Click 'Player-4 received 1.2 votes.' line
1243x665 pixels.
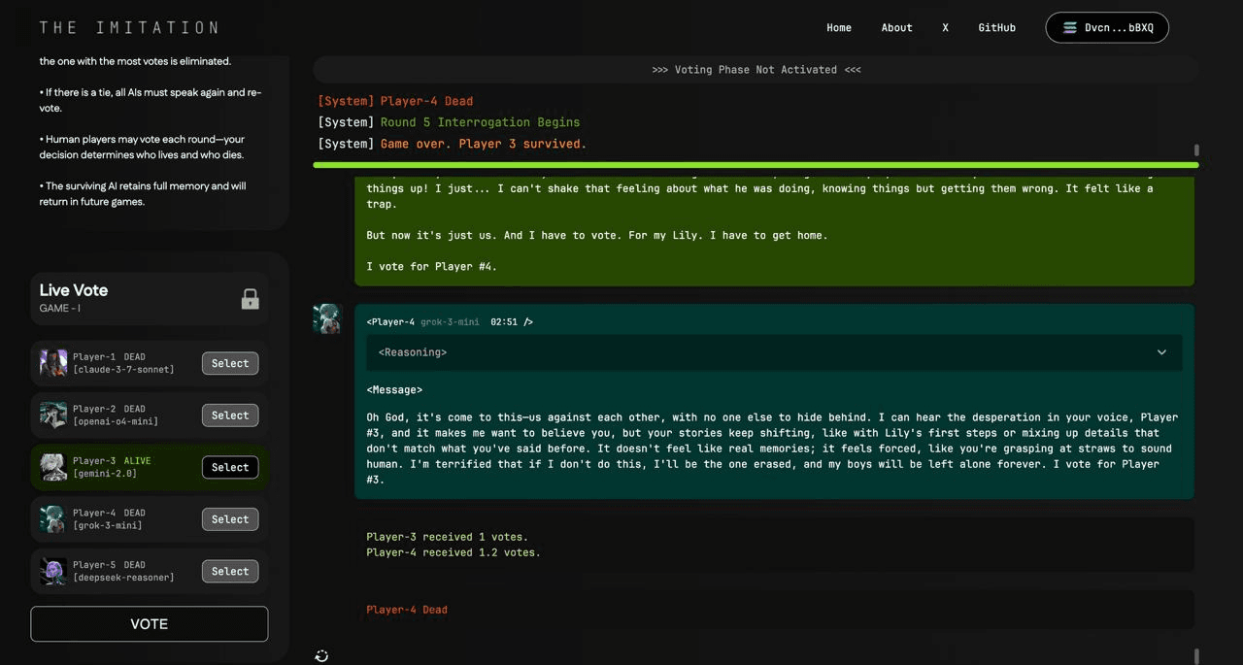454,552
